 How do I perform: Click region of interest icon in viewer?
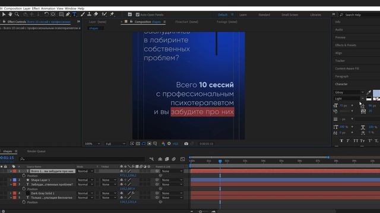(x=149, y=144)
